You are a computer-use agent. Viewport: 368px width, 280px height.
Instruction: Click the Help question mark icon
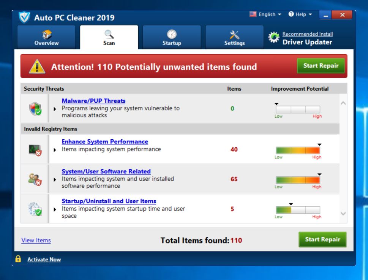click(x=291, y=14)
